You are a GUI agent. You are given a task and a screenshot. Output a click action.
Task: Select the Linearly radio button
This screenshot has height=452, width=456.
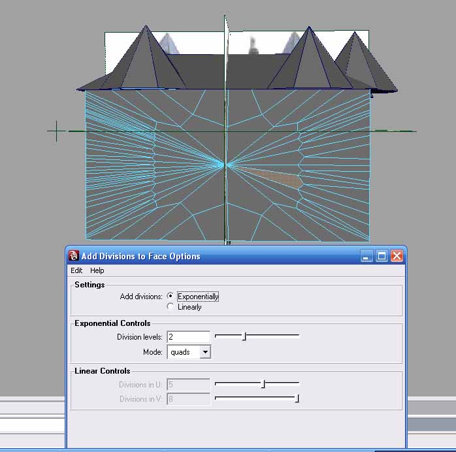point(171,306)
